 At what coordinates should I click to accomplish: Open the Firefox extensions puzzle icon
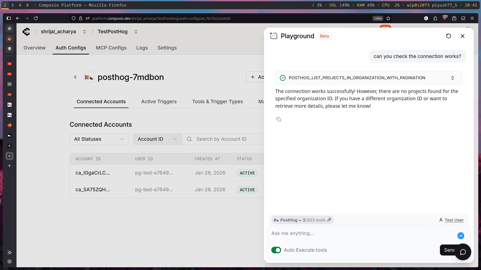[x=435, y=18]
